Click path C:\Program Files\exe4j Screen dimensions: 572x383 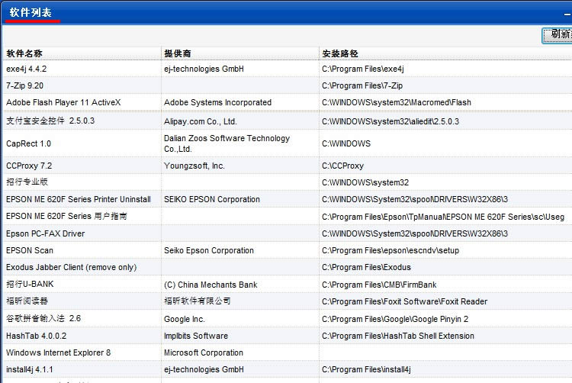363,69
